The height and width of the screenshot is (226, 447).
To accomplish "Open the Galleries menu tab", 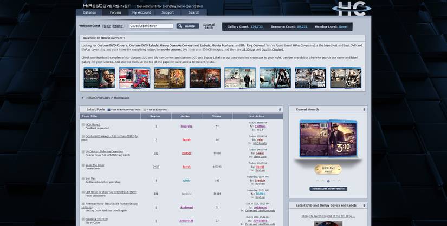I will [x=89, y=12].
